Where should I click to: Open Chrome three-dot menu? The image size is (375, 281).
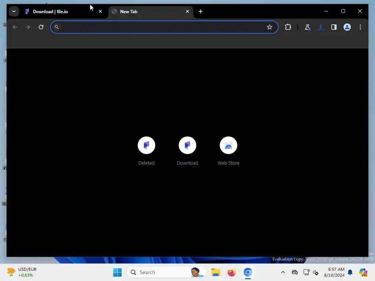[x=360, y=27]
